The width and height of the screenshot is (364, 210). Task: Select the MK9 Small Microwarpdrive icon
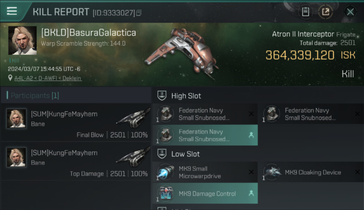click(x=165, y=172)
